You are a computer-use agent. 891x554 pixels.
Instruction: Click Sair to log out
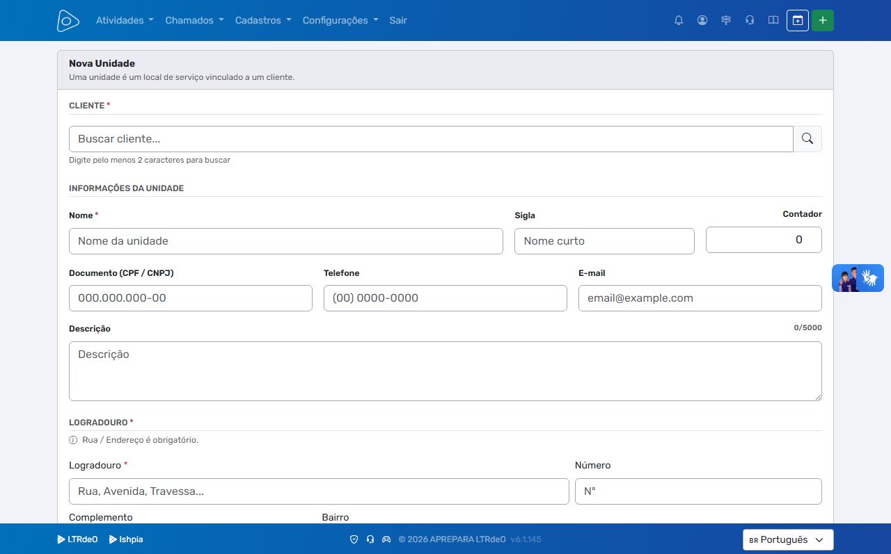(398, 21)
